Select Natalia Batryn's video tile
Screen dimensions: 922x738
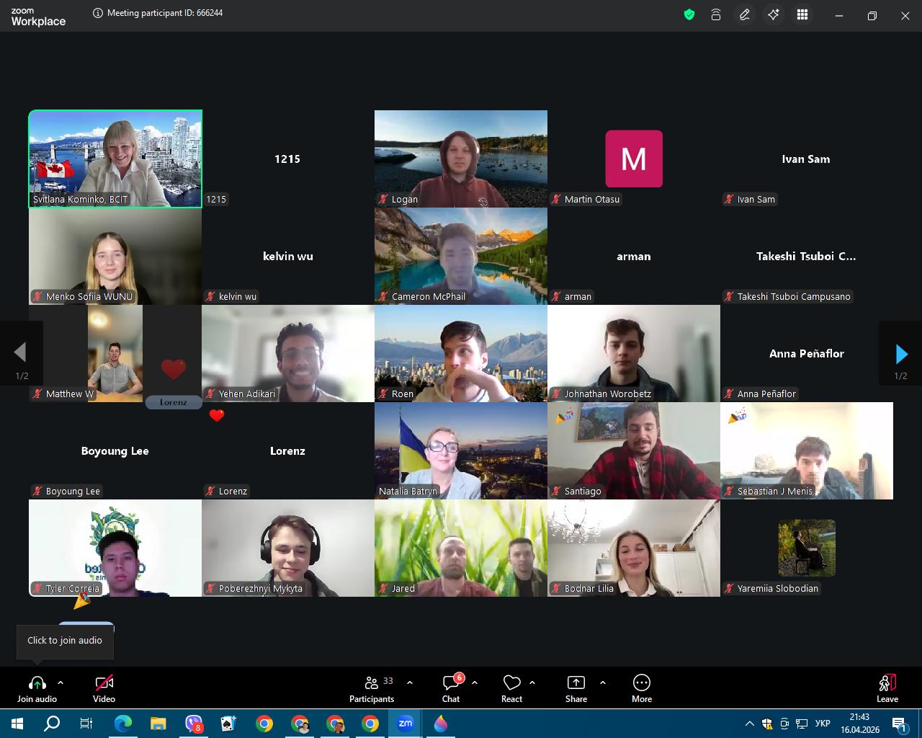[461, 450]
